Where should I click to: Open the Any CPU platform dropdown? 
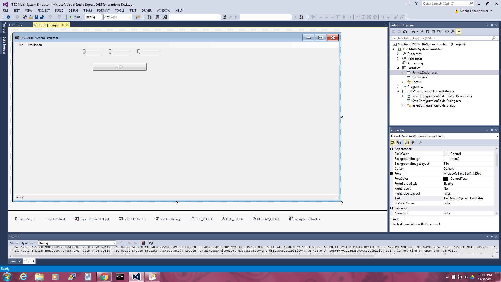130,17
